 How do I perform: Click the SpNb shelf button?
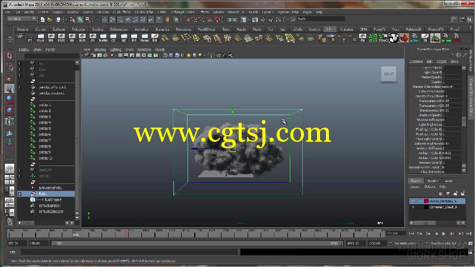[x=103, y=38]
